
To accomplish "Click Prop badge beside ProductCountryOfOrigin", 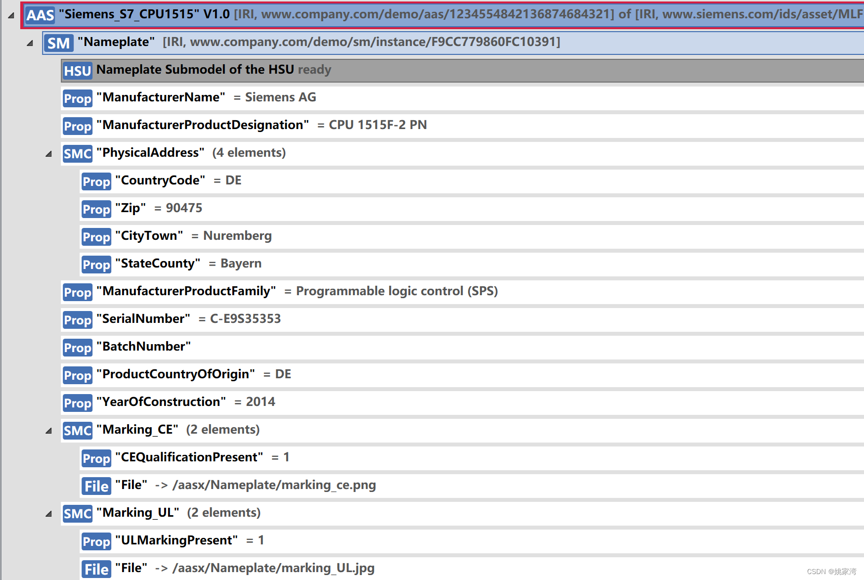I will (x=78, y=375).
